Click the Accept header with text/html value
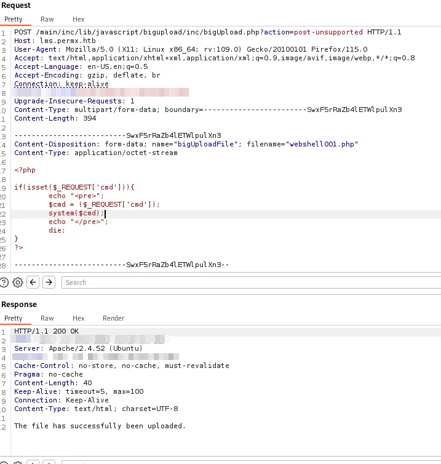441x464 pixels. (x=215, y=58)
